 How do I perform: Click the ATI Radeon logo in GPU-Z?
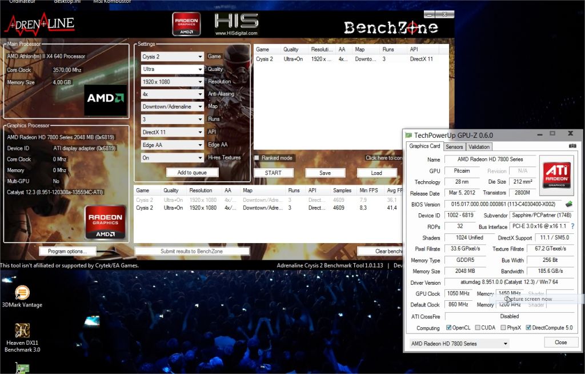click(556, 175)
